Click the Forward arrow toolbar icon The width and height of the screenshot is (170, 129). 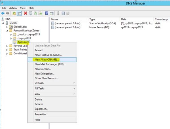[x=8, y=13]
